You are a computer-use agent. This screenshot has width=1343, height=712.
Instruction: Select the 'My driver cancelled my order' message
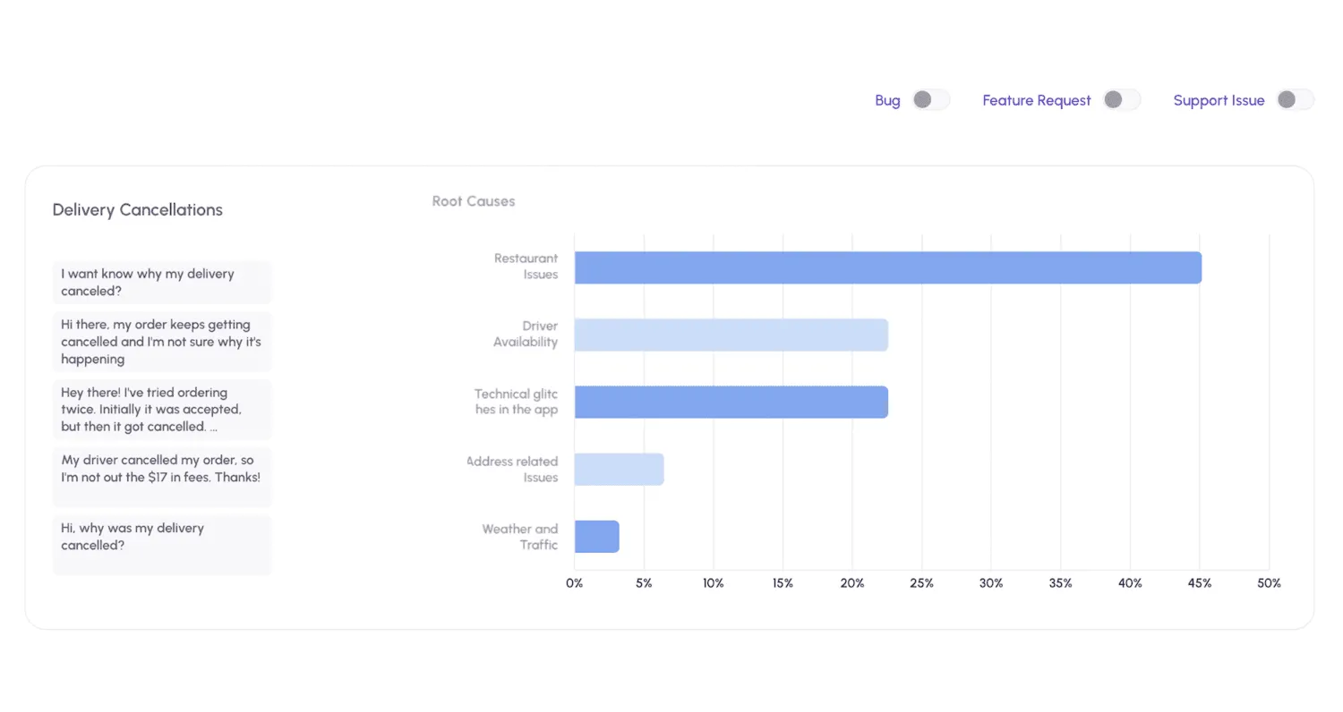click(x=161, y=470)
